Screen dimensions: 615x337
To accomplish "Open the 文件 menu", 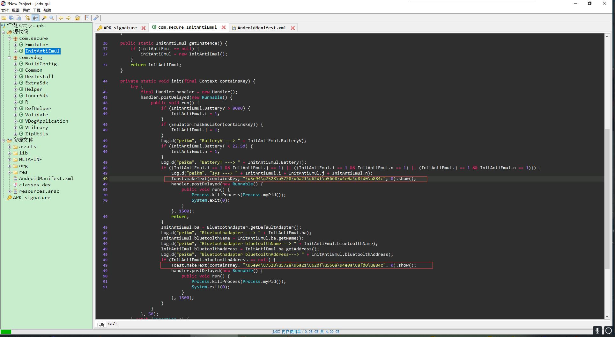I will tap(5, 11).
